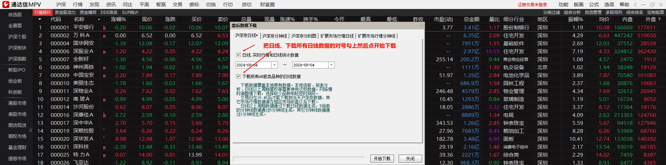Image resolution: width=666 pixels, height=165 pixels.
Task: Click the R marker beside 平安银行
Action: click(104, 28)
